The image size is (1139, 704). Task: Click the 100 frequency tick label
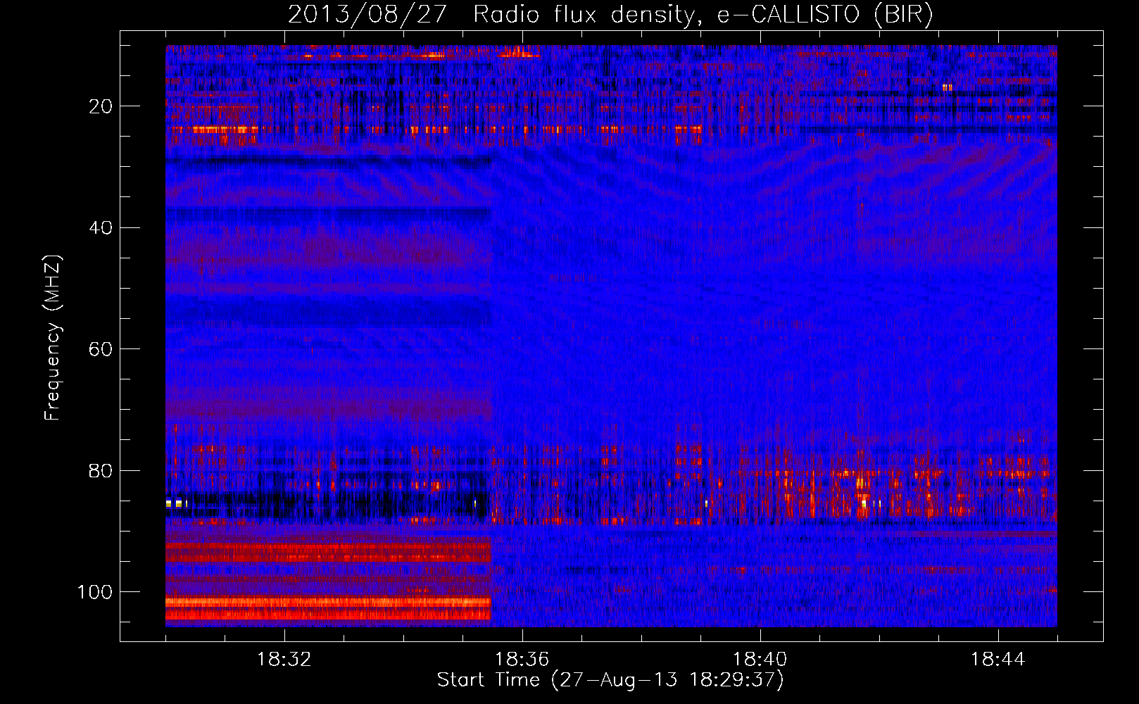pos(96,592)
